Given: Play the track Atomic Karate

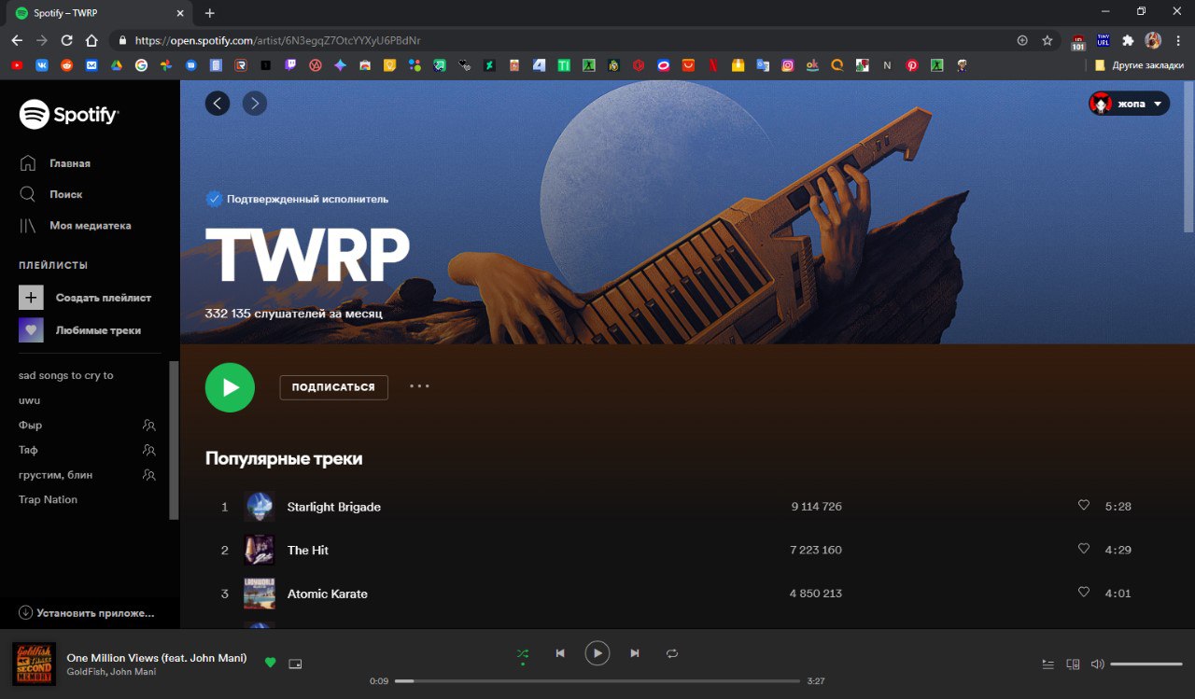Looking at the screenshot, I should pyautogui.click(x=328, y=594).
